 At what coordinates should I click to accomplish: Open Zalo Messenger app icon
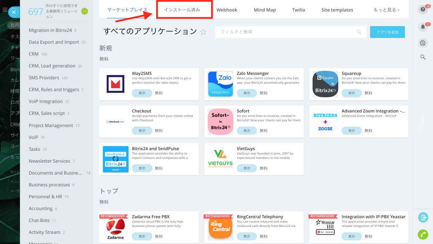tap(220, 84)
